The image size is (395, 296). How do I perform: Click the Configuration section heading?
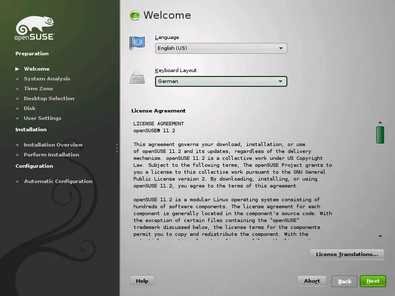coord(34,166)
